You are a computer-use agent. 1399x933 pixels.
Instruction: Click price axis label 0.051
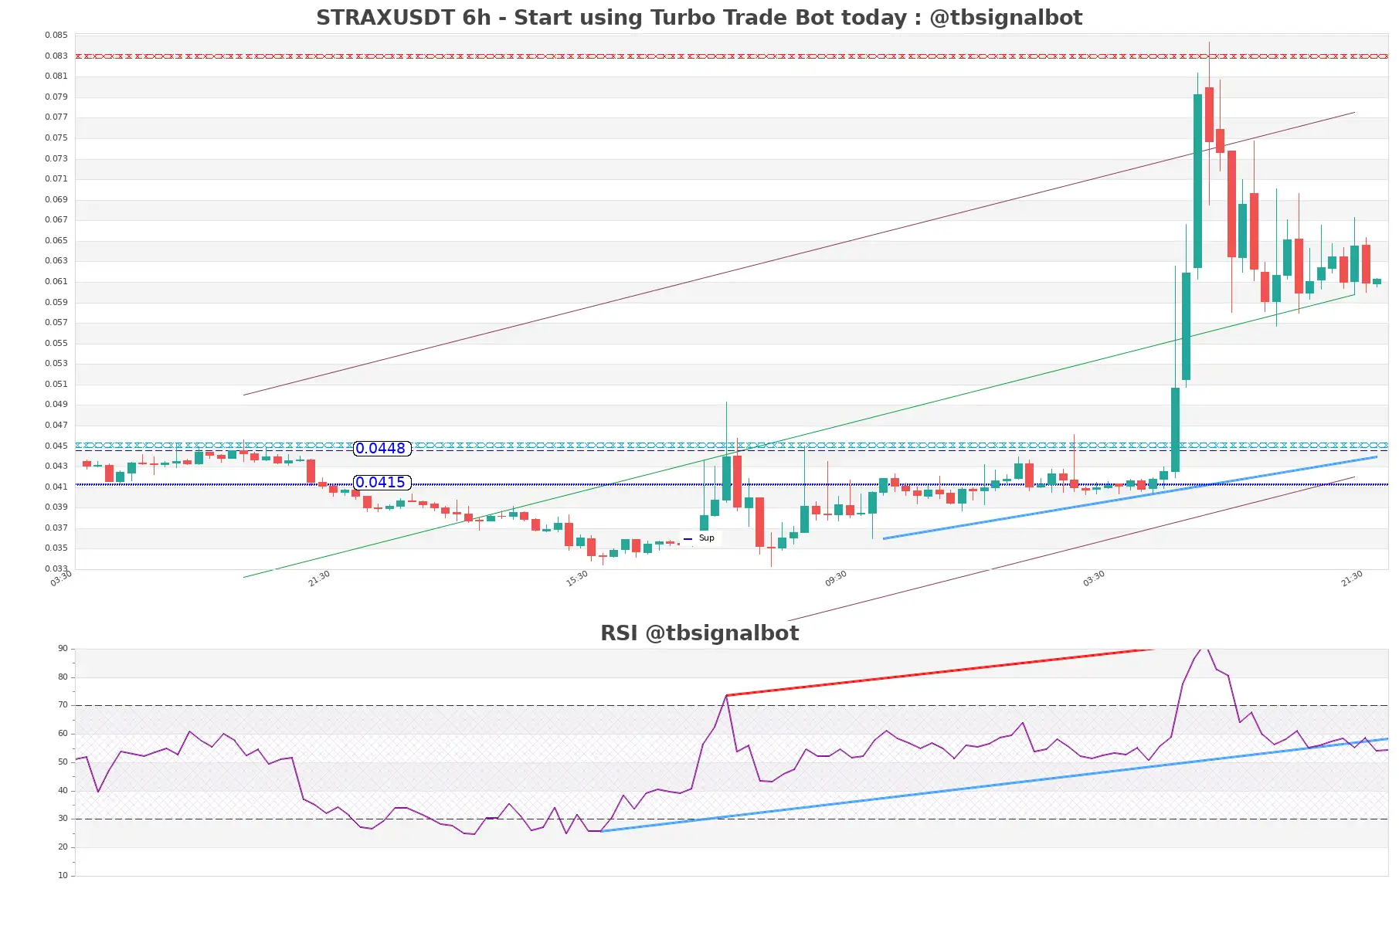point(56,385)
